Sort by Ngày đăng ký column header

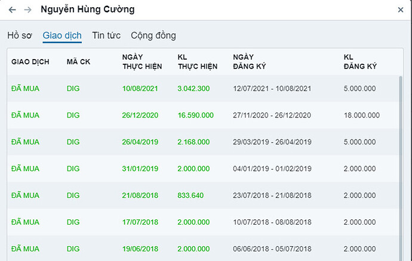(248, 61)
